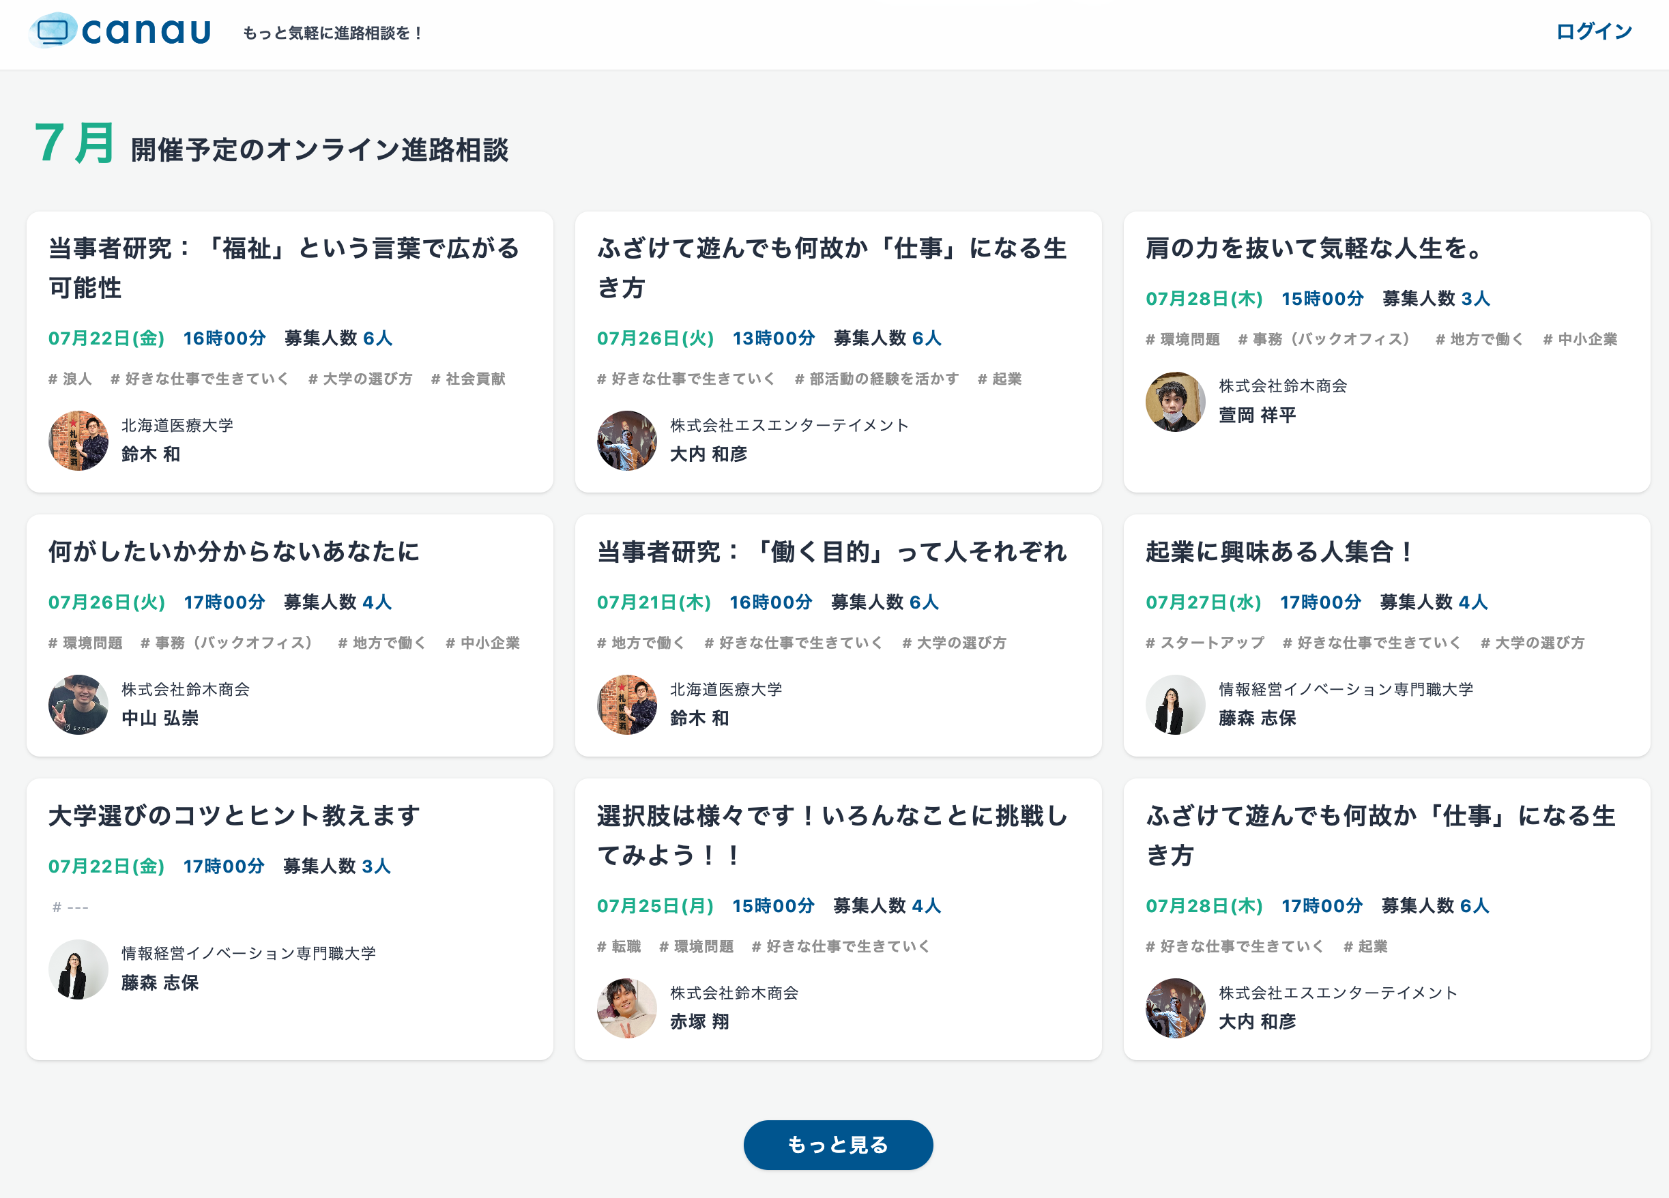Click 赤塚 翔's profile avatar
Screen dimensions: 1669x1198
click(x=626, y=1008)
